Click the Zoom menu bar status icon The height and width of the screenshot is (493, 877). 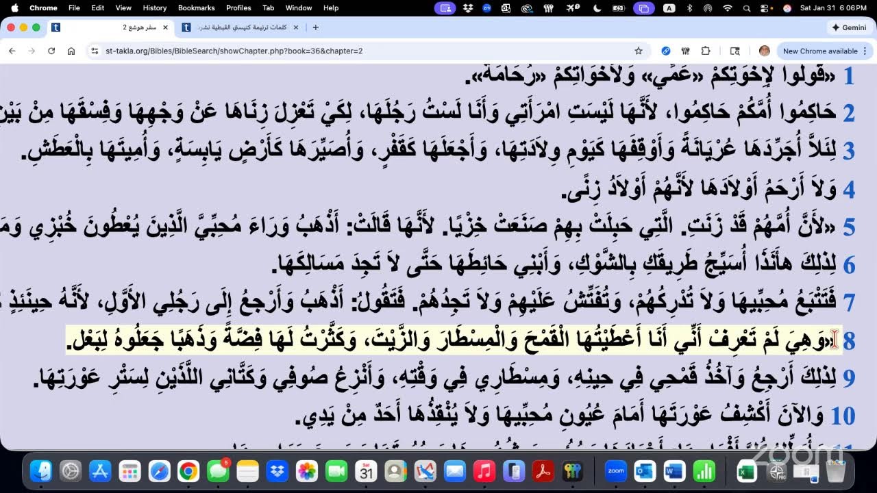point(487,8)
